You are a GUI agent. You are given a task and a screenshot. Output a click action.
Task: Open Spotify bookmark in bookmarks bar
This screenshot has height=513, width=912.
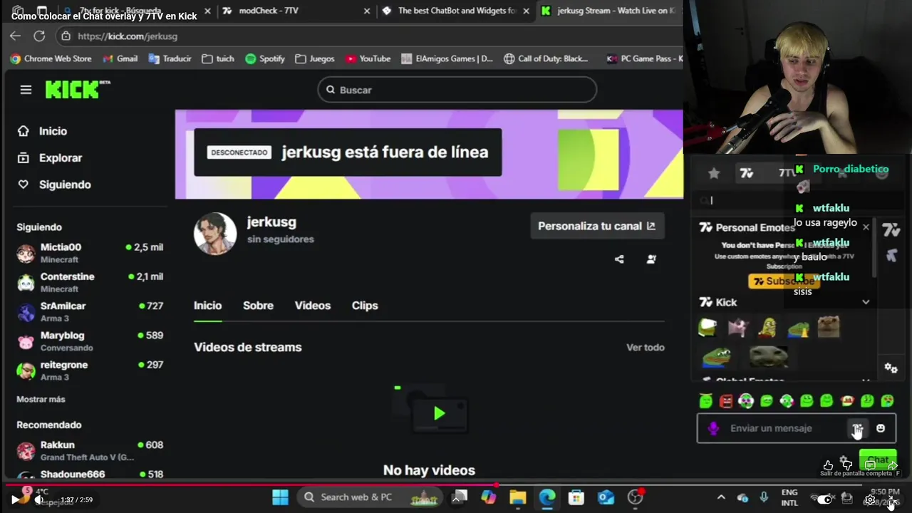point(265,58)
